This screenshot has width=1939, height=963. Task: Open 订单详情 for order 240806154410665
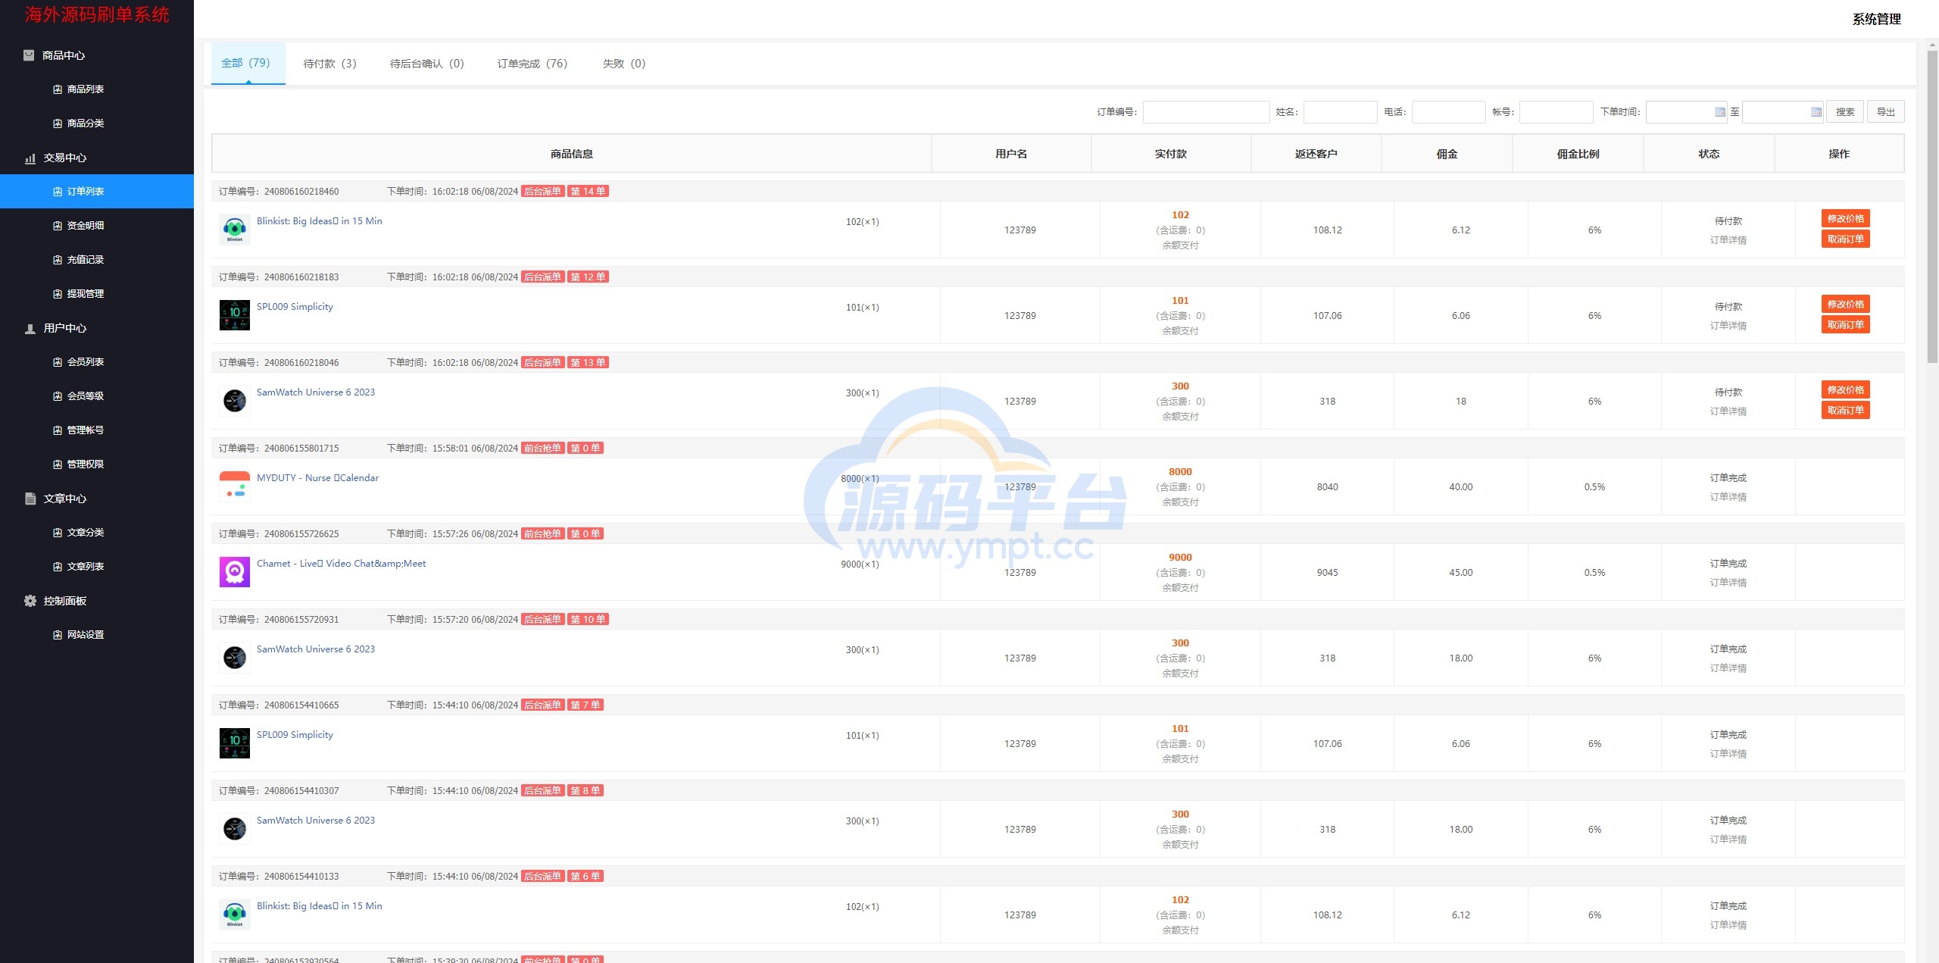1728,754
